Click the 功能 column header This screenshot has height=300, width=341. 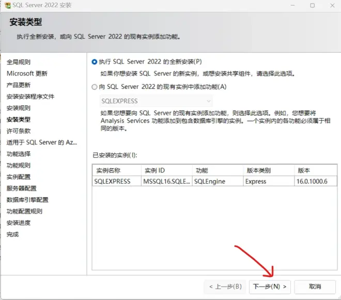(218, 170)
